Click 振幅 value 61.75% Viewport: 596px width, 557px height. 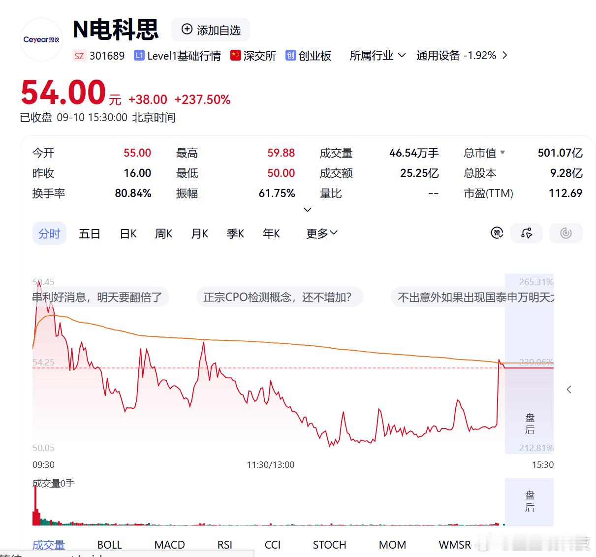[x=277, y=193]
